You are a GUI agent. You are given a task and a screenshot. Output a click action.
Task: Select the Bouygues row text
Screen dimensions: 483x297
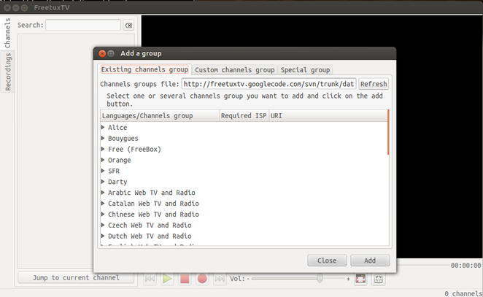pos(123,139)
